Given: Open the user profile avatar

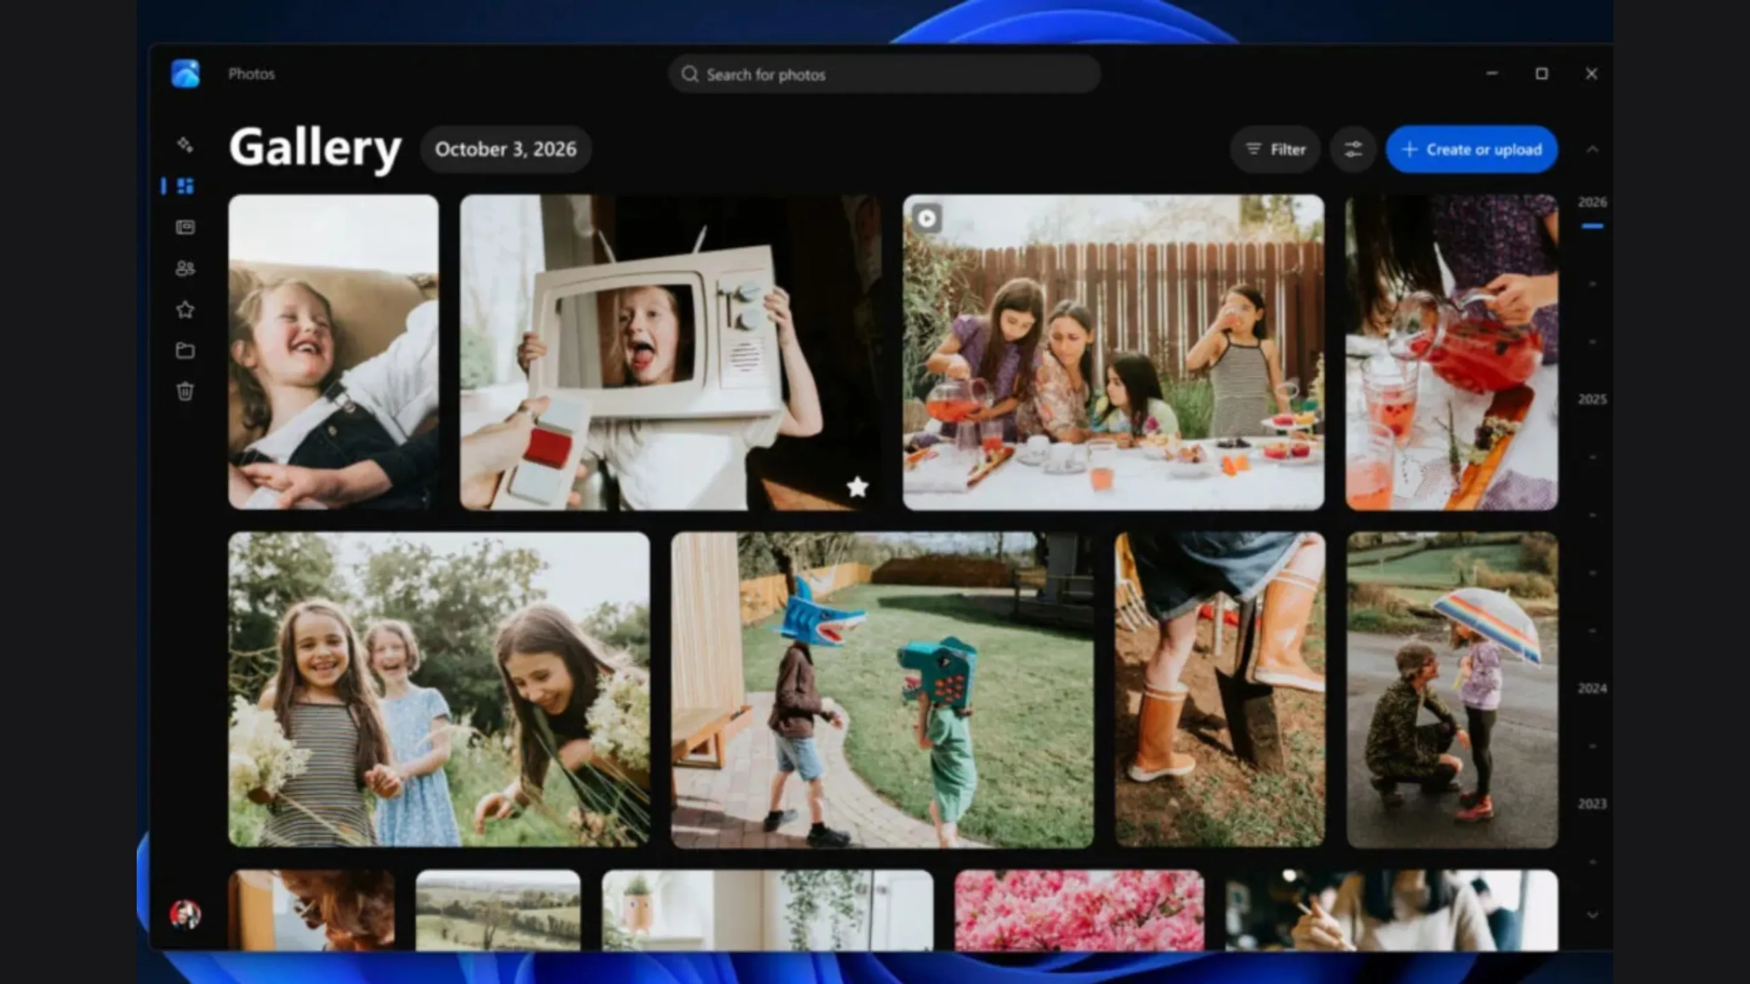Looking at the screenshot, I should (185, 914).
